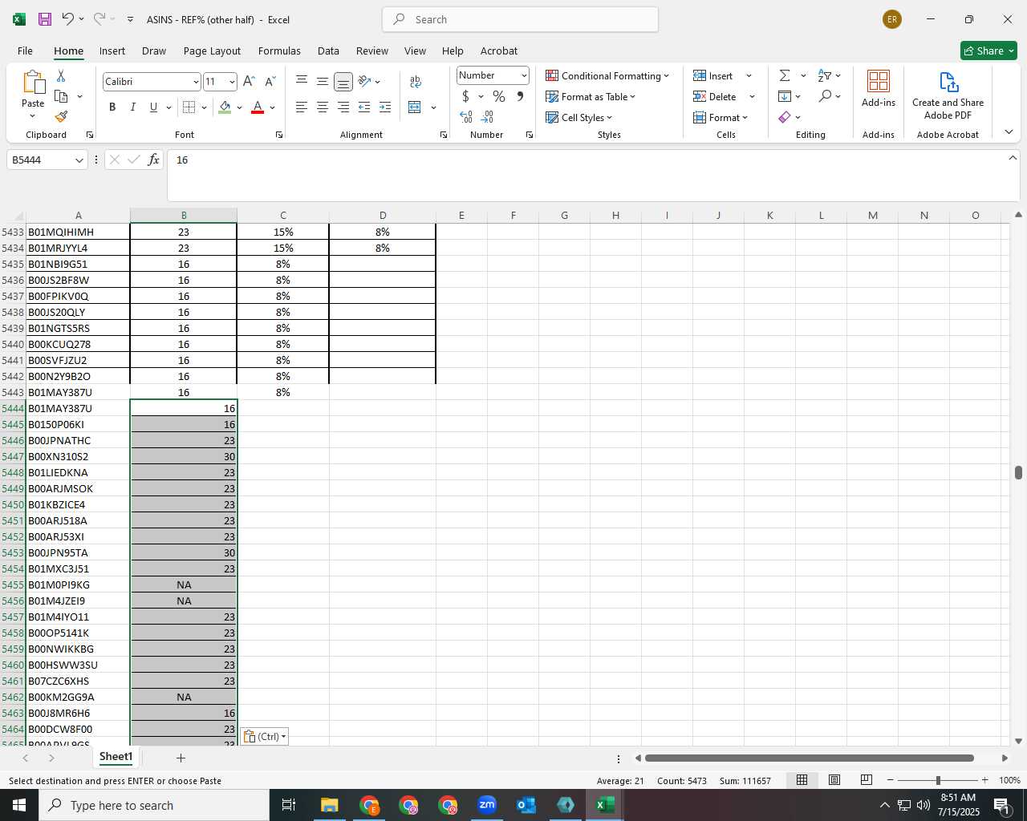
Task: Open the Name Box dropdown arrow
Action: (x=79, y=160)
